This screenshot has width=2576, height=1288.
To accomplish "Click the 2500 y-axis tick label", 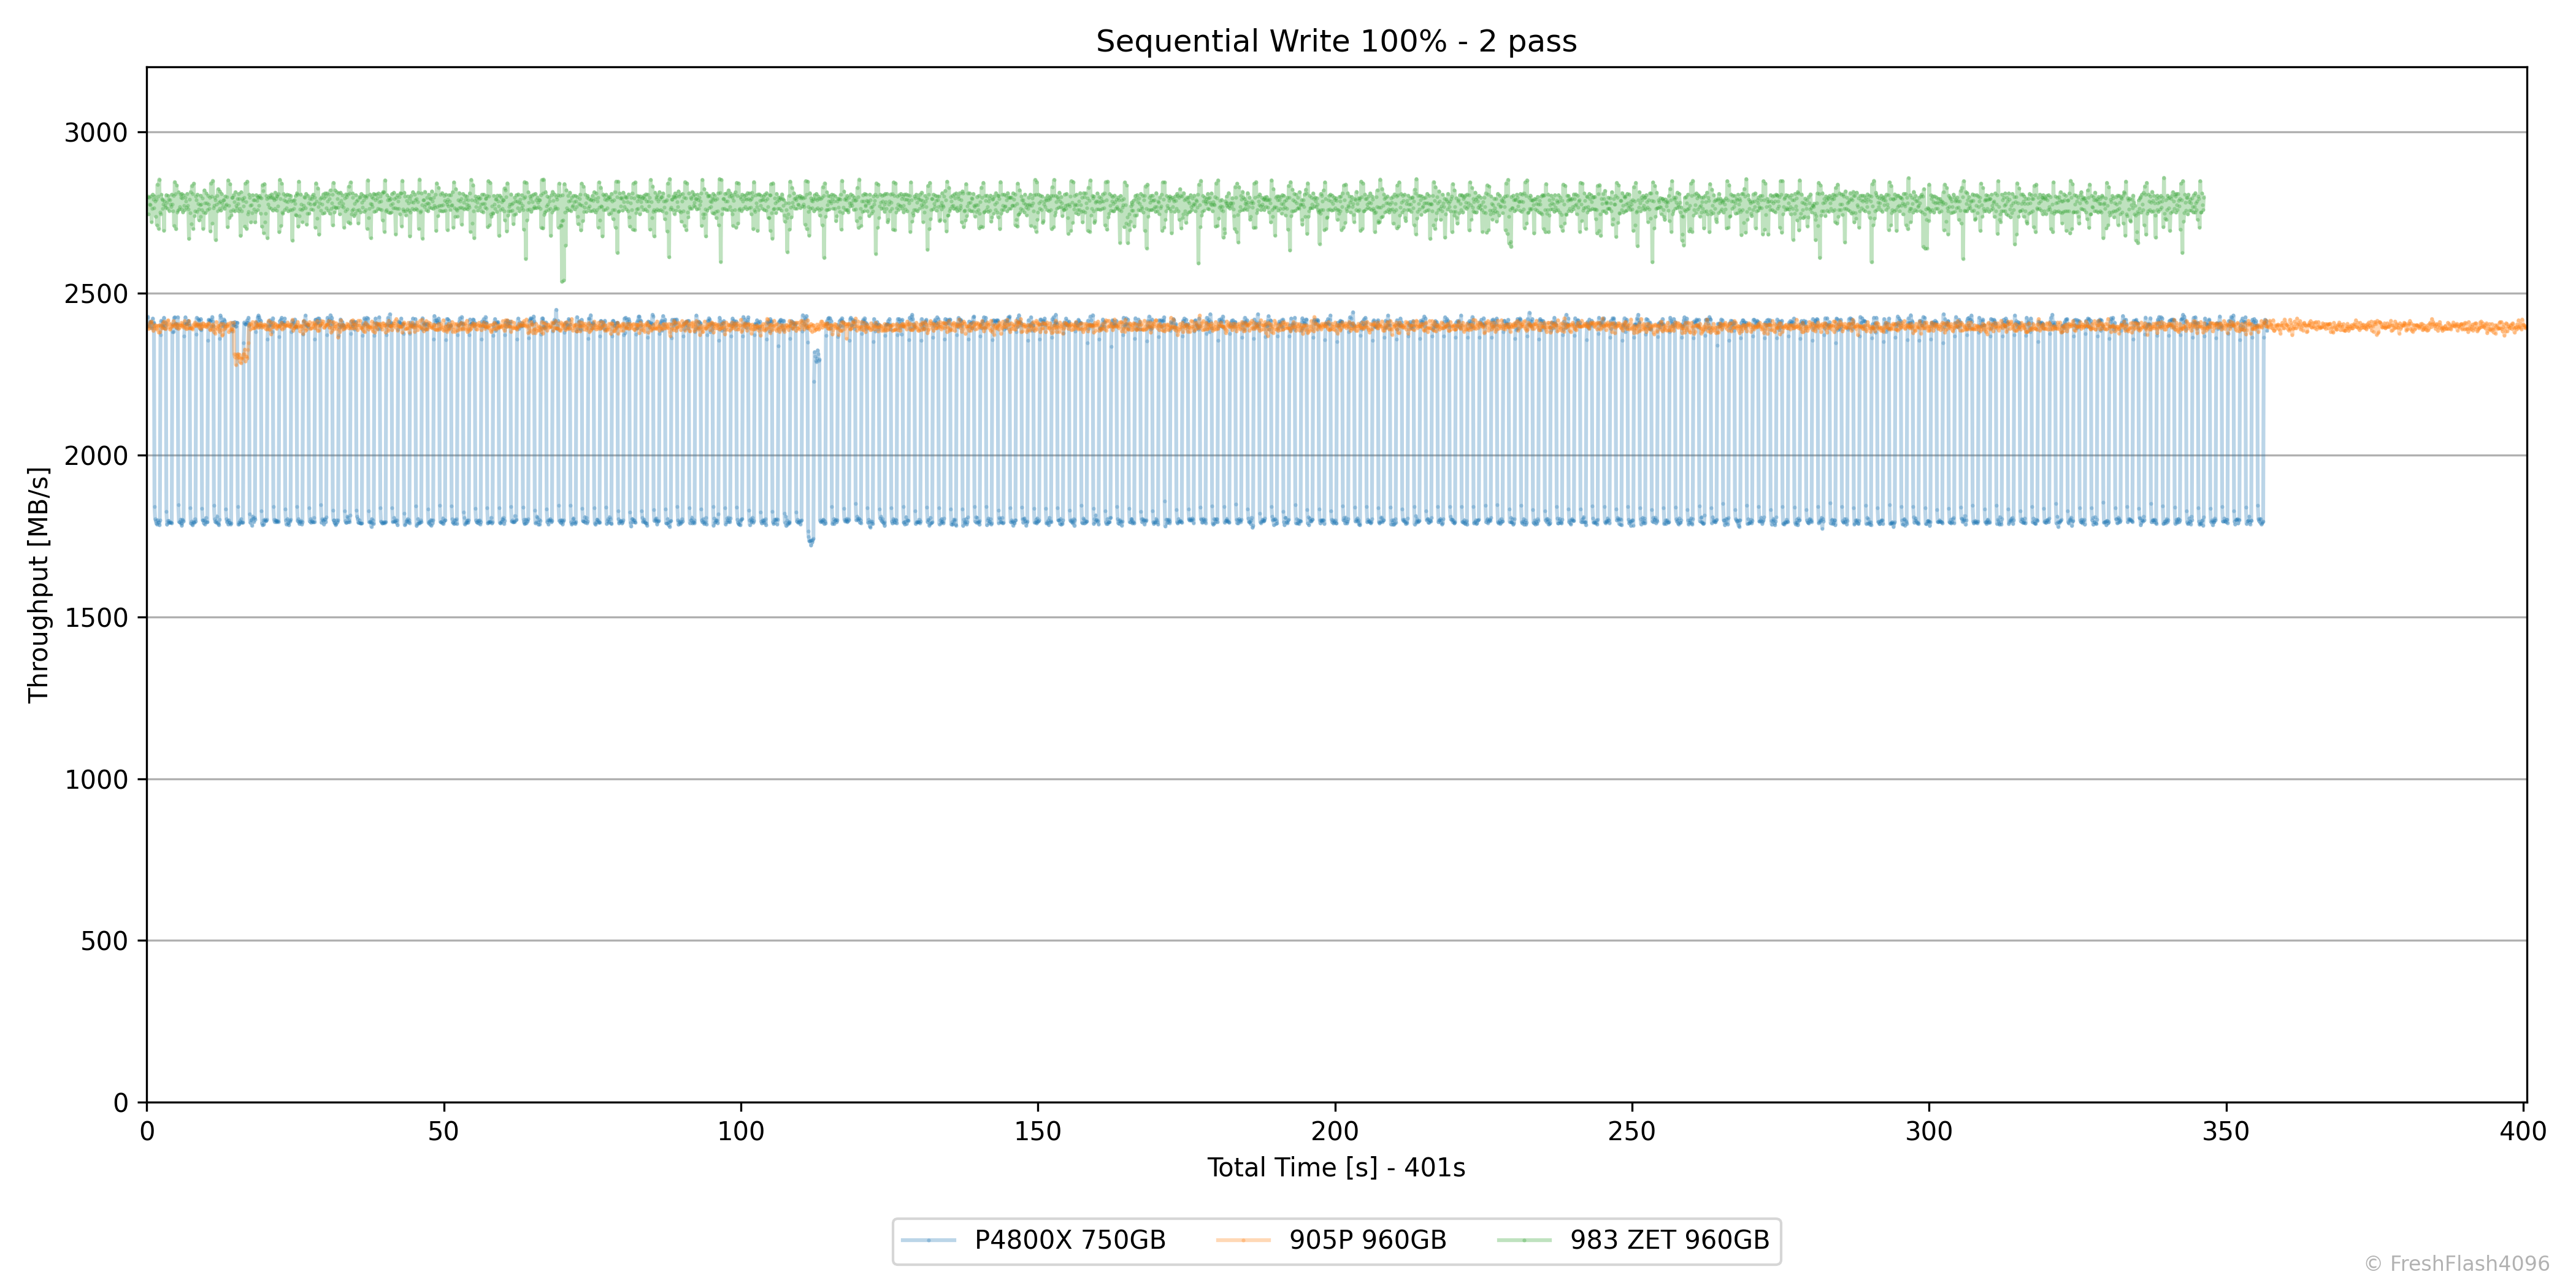I will click(96, 295).
